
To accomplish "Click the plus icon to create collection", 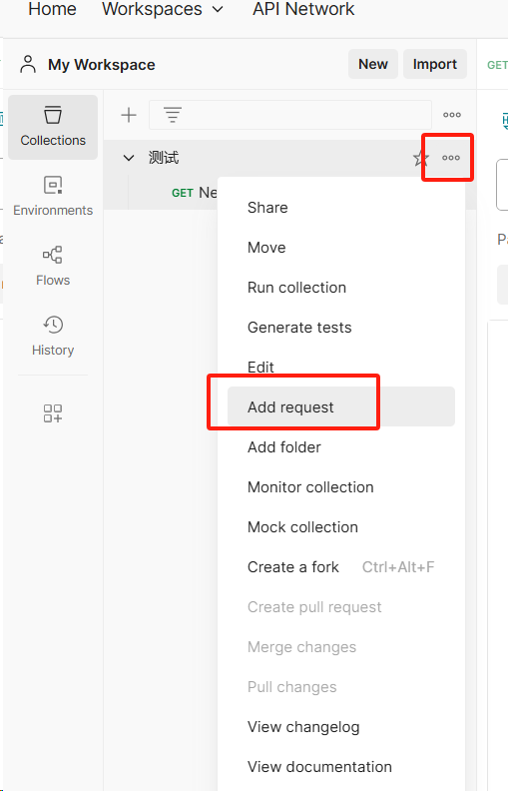I will (129, 115).
